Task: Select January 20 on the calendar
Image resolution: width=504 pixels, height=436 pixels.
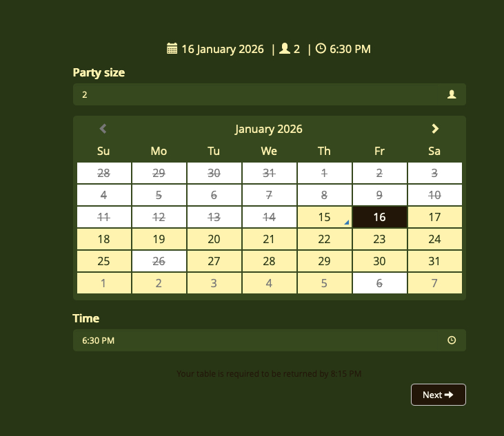Action: 214,239
